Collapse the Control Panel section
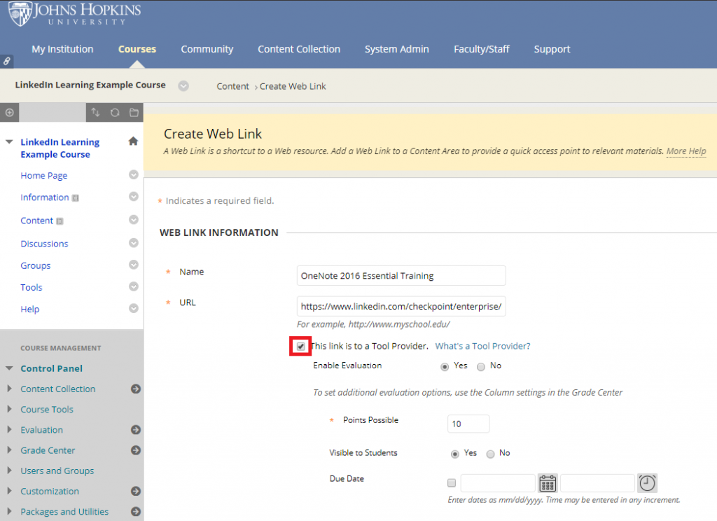The image size is (717, 521). point(9,368)
